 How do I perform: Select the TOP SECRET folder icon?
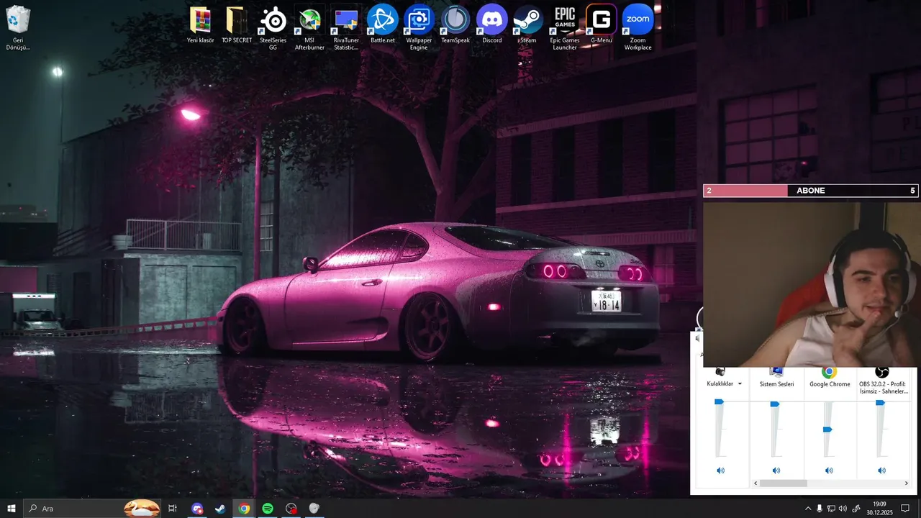click(x=237, y=25)
